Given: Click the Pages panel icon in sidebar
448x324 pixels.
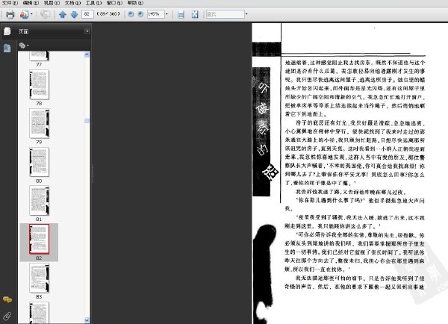Looking at the screenshot, I should (7, 31).
